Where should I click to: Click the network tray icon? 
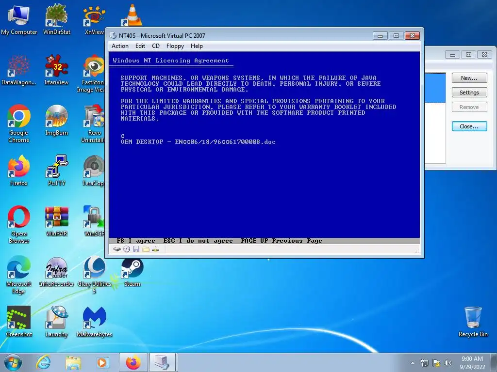point(424,363)
